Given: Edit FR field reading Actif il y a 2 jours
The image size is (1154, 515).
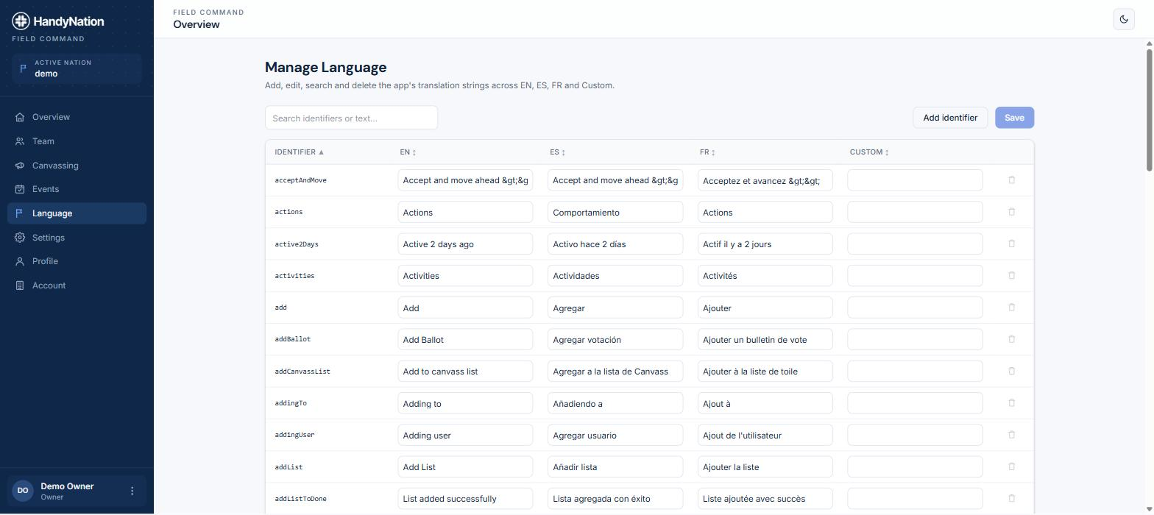Looking at the screenshot, I should (x=765, y=244).
